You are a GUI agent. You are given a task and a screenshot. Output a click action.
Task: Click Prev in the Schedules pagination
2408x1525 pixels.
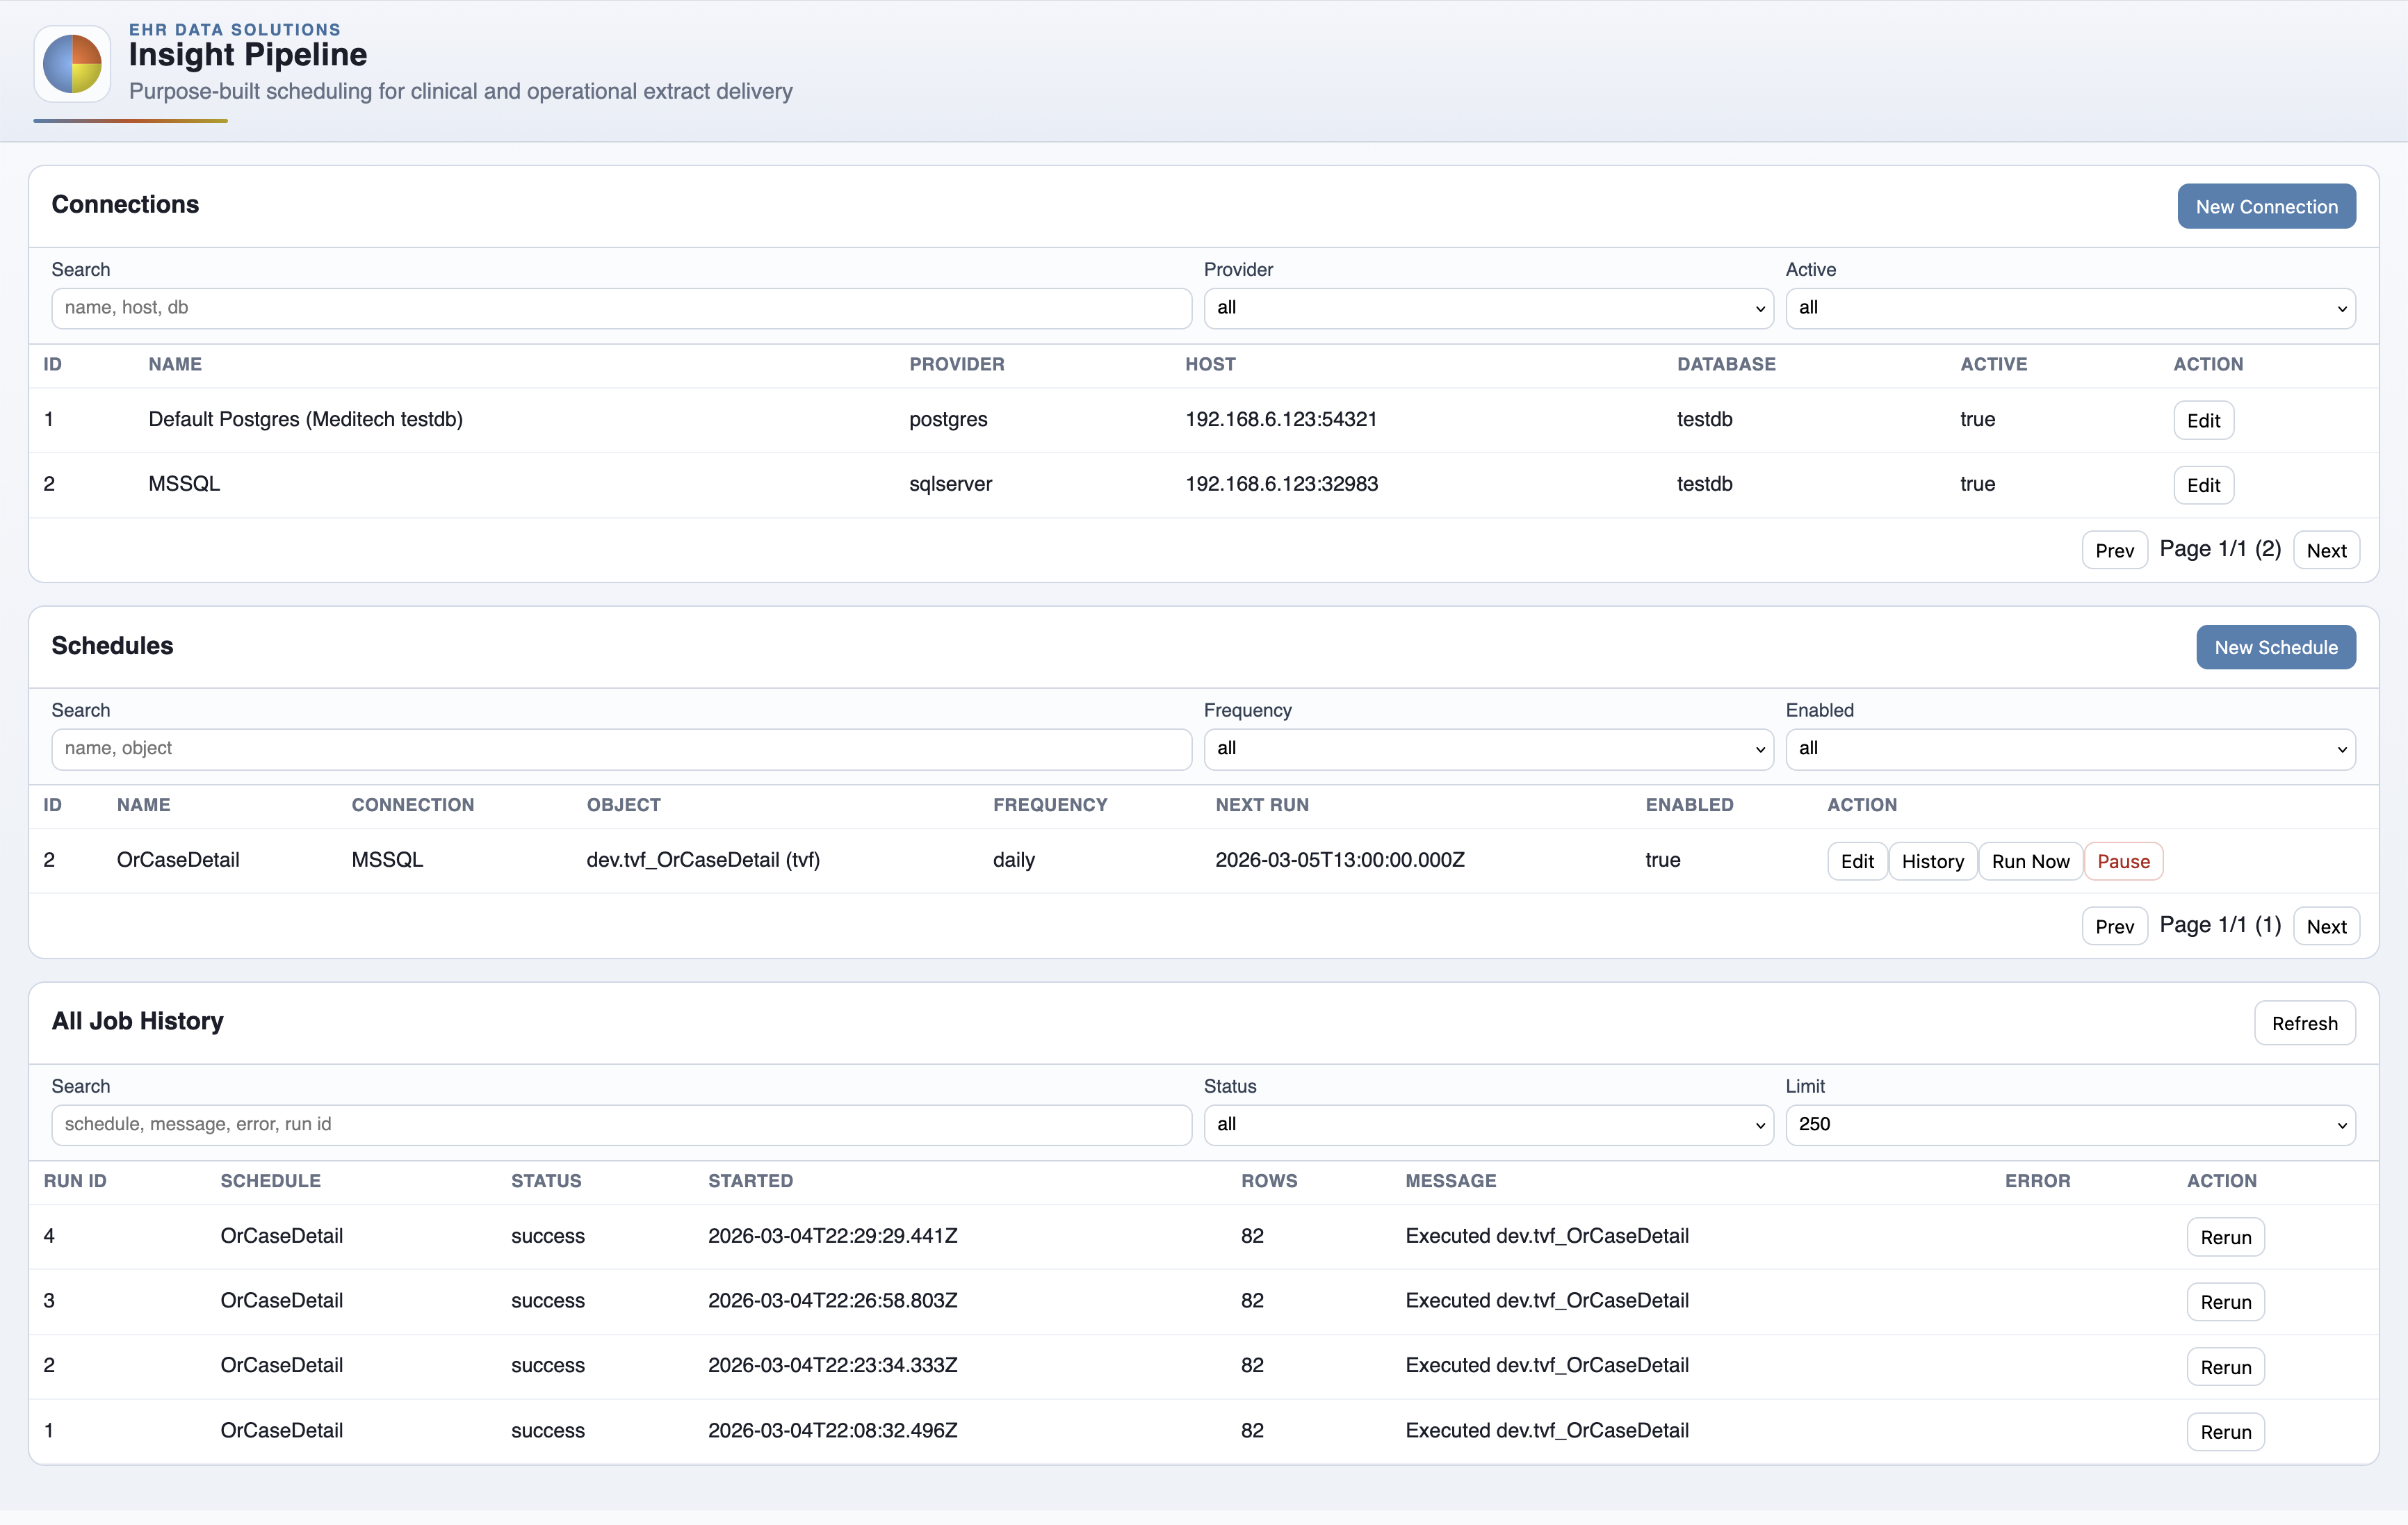[x=2114, y=925]
